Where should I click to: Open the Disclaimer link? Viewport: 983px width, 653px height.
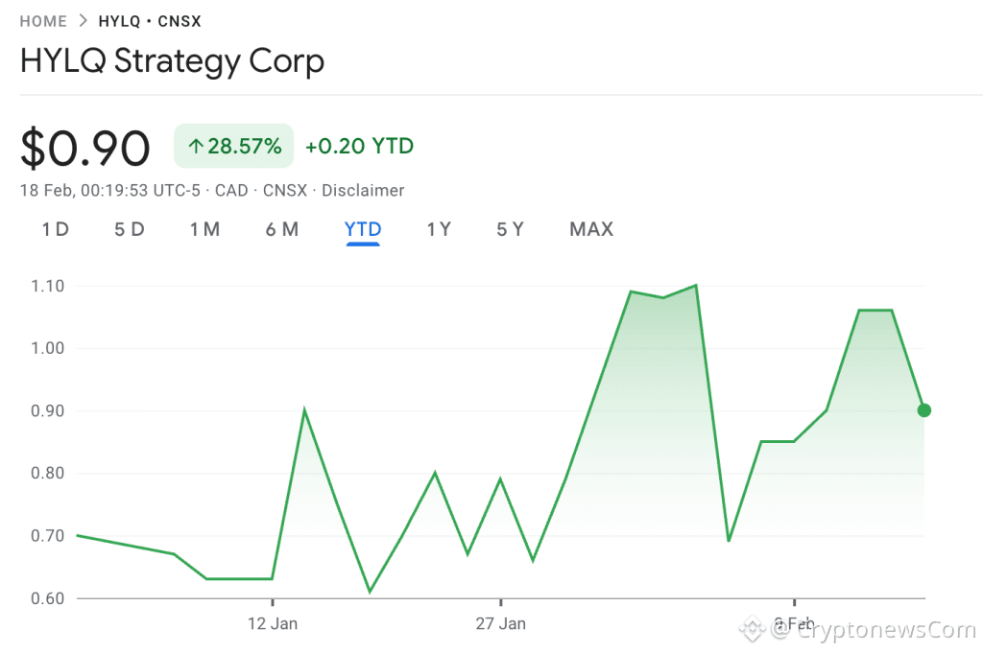(363, 190)
